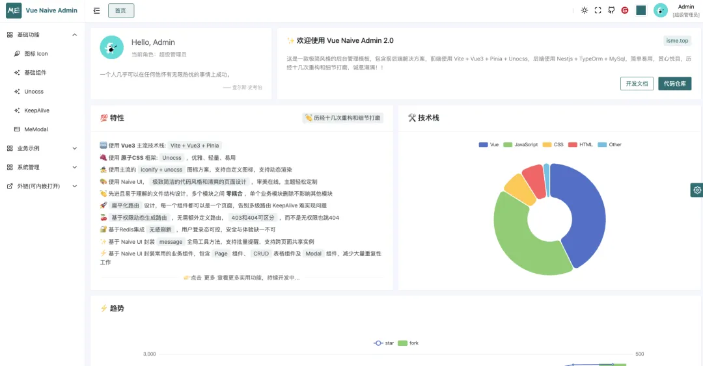Click the 历经十几次重构和细节打磨 tag
Screen dimensions: 703x366
343,118
